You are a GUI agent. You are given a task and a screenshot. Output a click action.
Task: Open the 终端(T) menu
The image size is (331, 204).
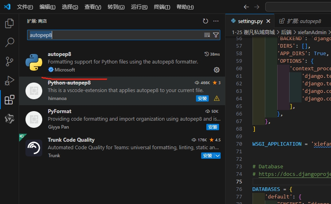tap(162, 7)
